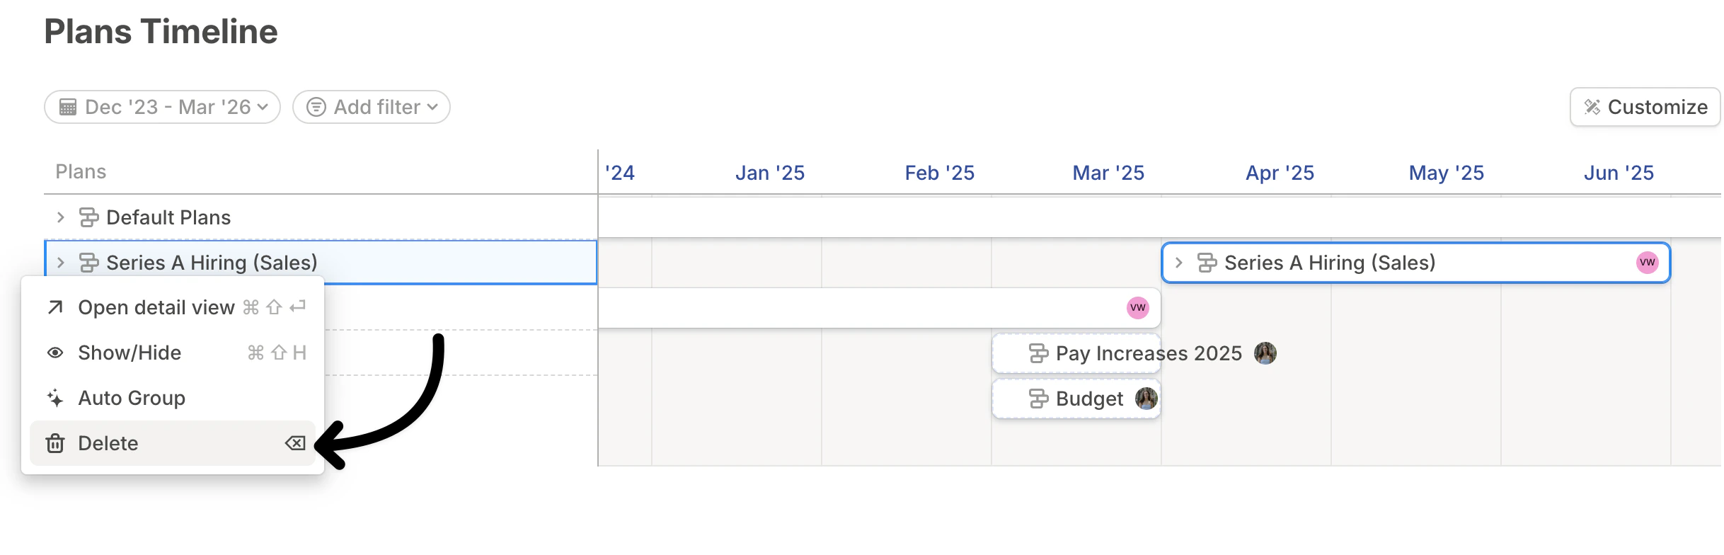The image size is (1724, 555).
Task: Click the Customize button
Action: coord(1645,107)
